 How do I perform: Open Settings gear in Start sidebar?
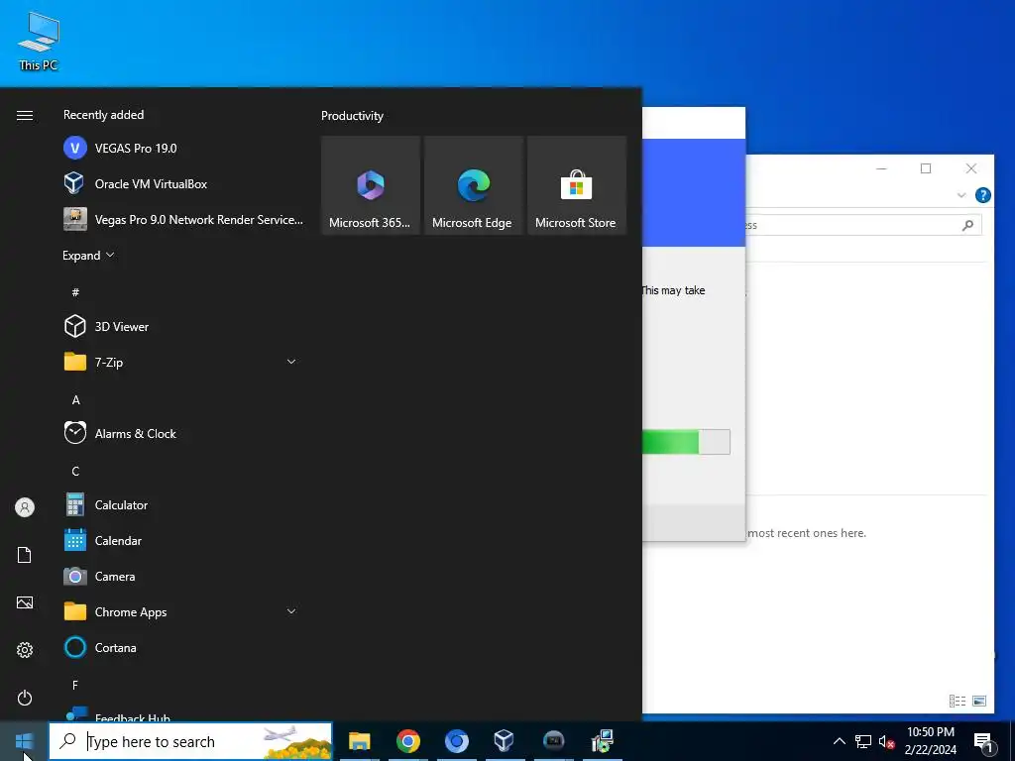pos(25,650)
